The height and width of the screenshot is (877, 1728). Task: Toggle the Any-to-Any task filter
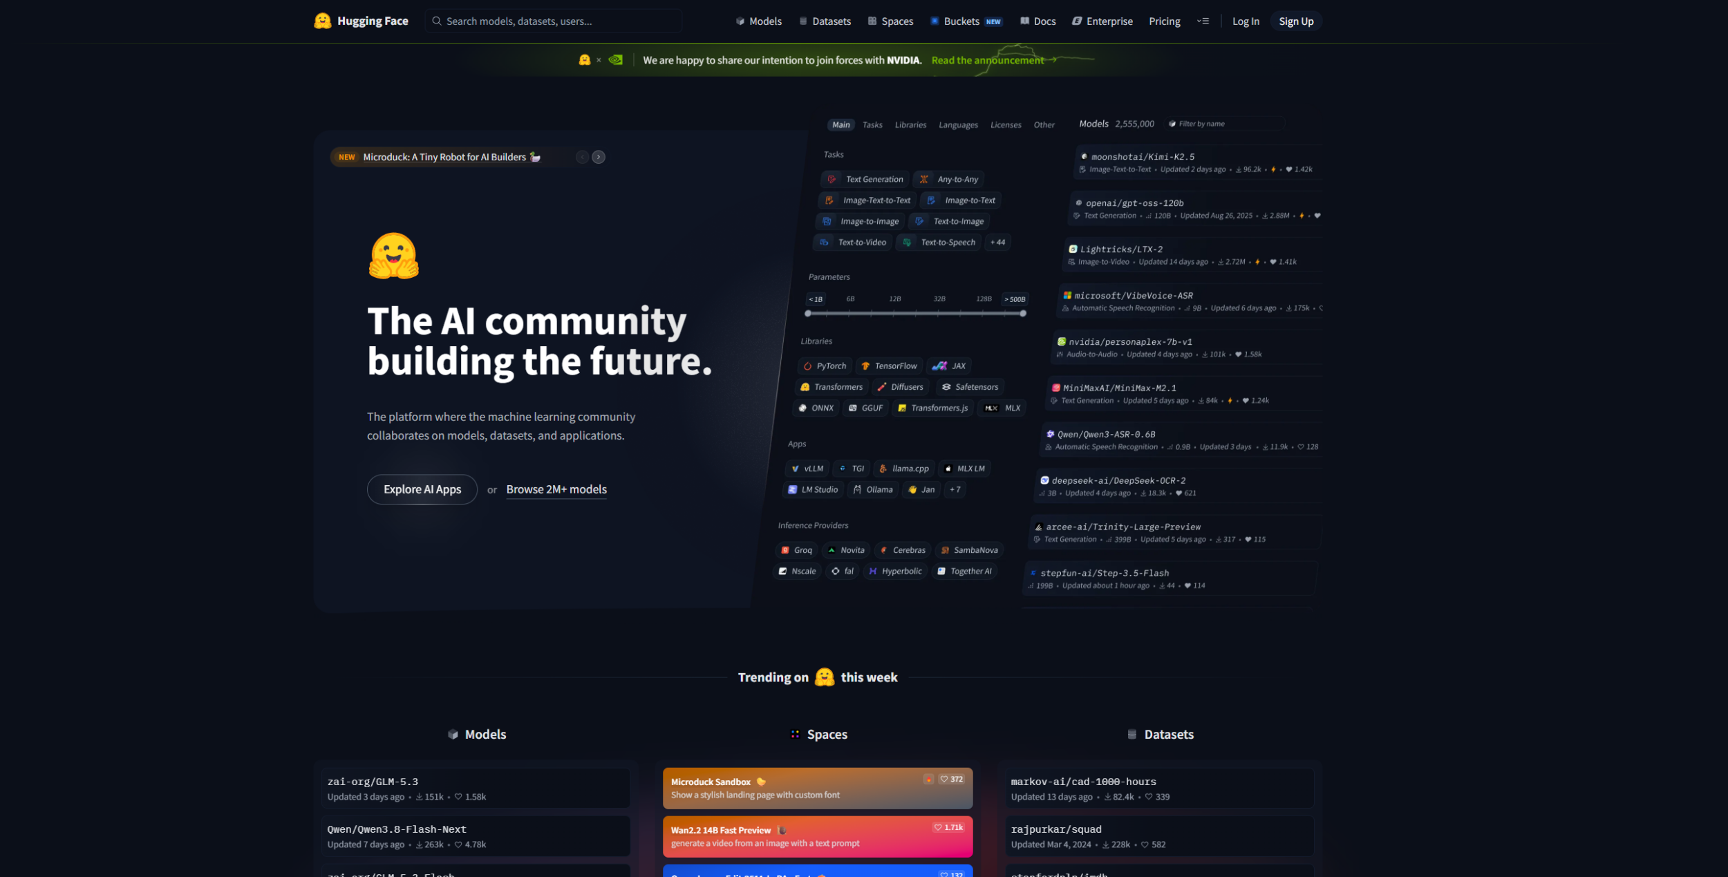950,180
